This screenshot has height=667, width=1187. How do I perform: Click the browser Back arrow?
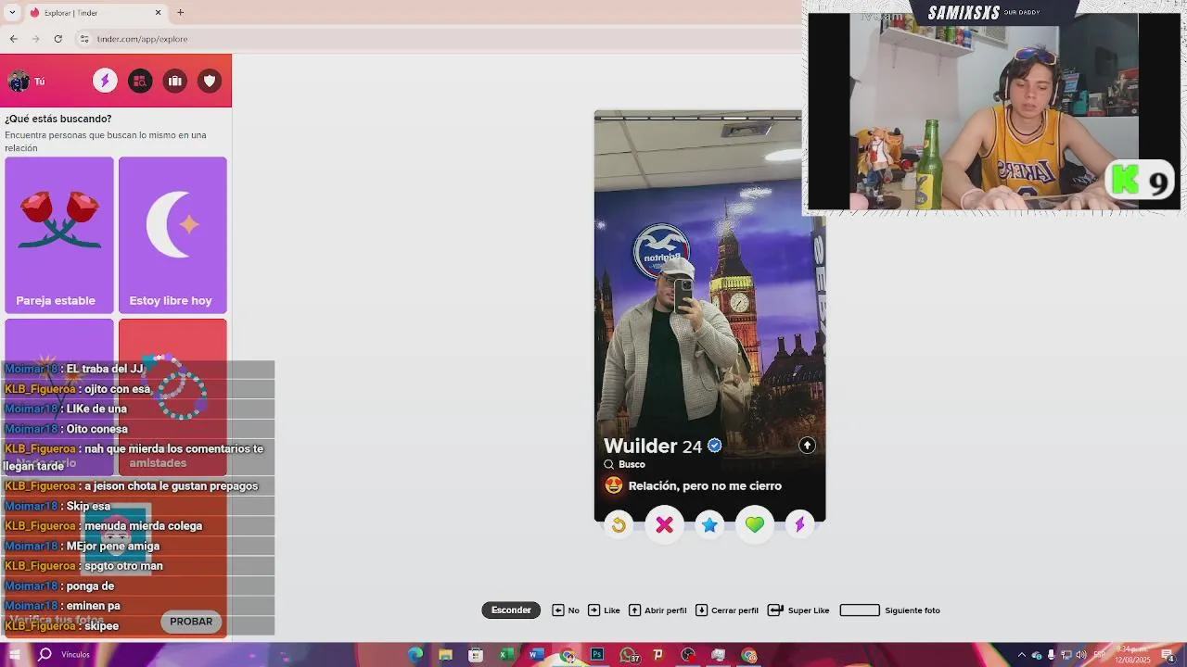click(x=13, y=39)
